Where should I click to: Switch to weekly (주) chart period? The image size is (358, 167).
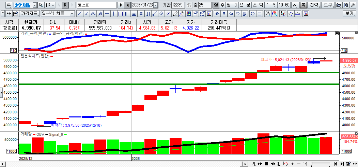pos(222,5)
